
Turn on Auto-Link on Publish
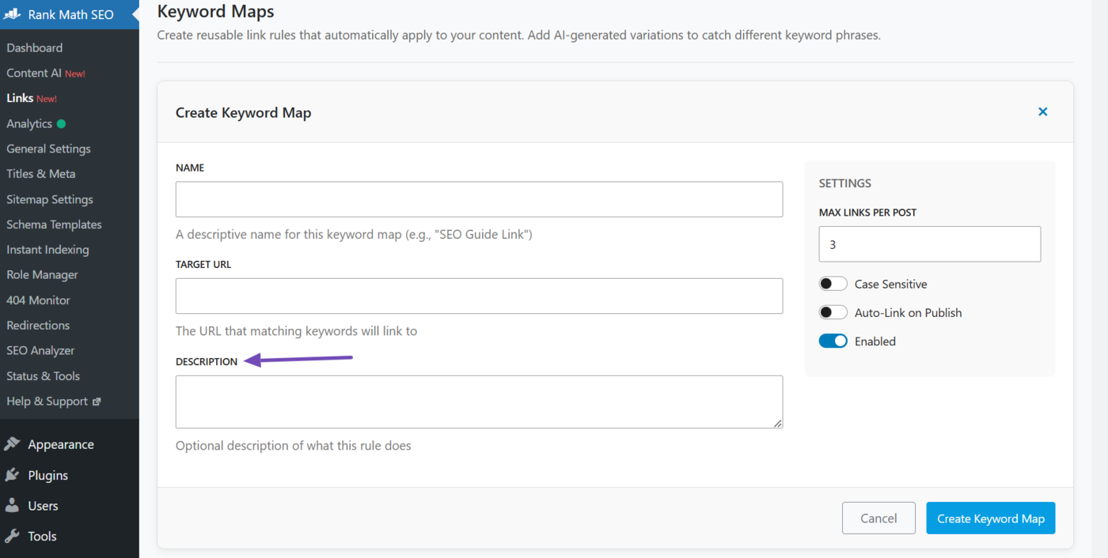click(833, 311)
